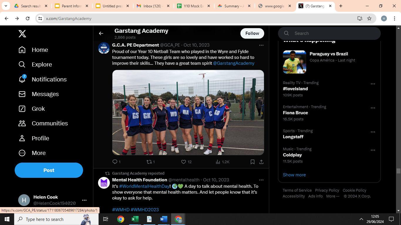The height and width of the screenshot is (225, 401).
Task: Open options for #LoveIsland trend
Action: pyautogui.click(x=373, y=84)
